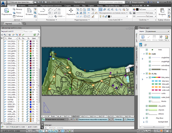Click color swatch of MUSEUM layer
The image size is (172, 133).
click(x=30, y=106)
